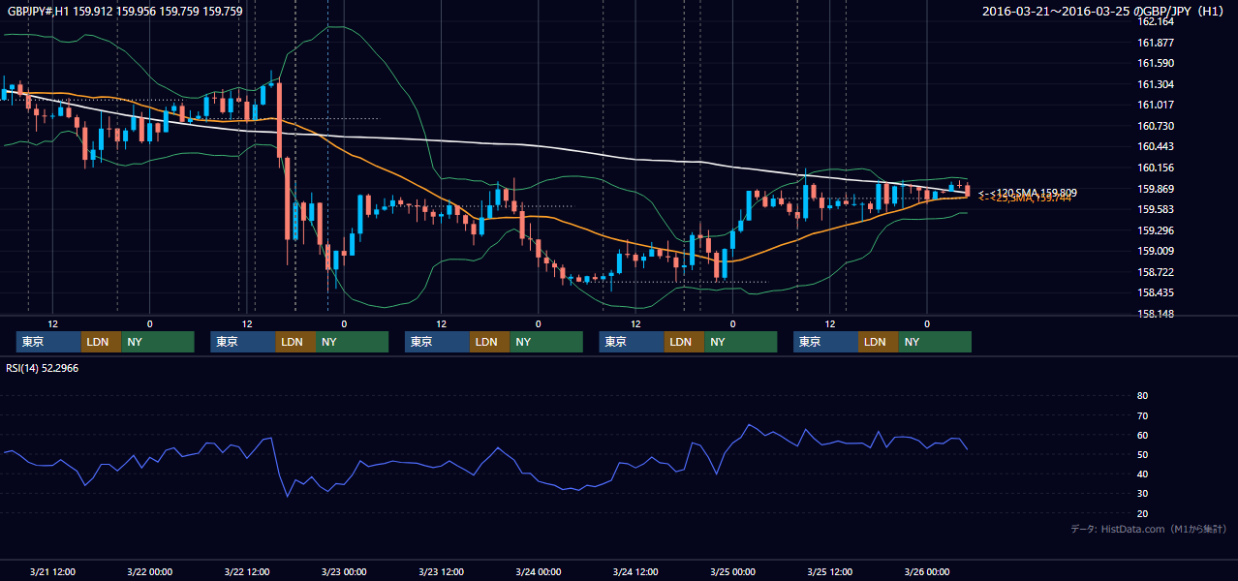
Task: Click the NY session block above 3/23 00:00
Action: tap(353, 342)
